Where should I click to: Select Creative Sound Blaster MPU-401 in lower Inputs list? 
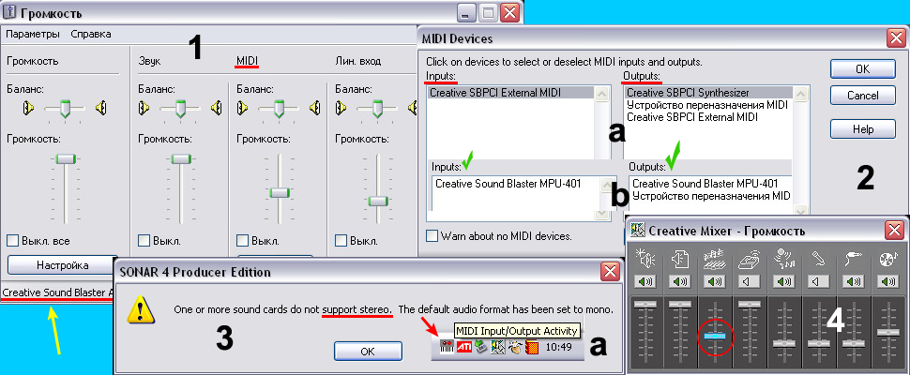point(508,183)
